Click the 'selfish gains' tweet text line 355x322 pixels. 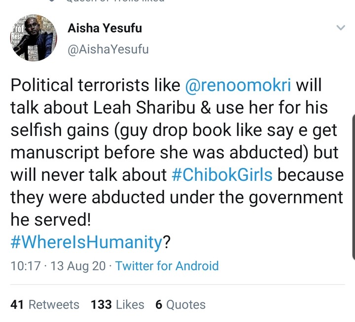[67, 130]
